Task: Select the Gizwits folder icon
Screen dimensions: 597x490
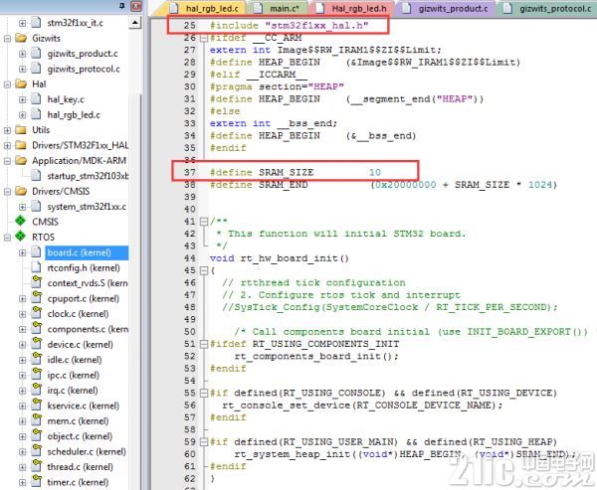Action: 21,38
